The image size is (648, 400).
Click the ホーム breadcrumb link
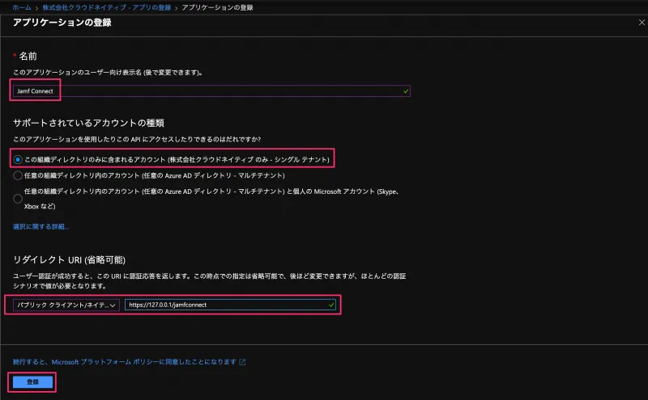[22, 7]
